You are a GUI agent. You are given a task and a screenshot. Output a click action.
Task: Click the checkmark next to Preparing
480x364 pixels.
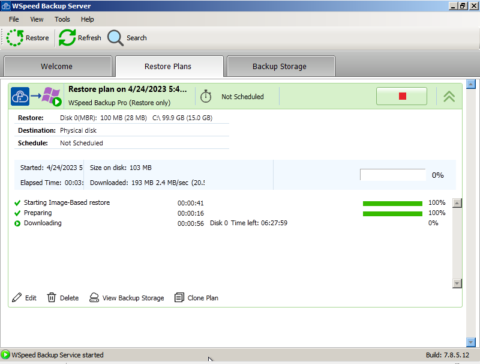pyautogui.click(x=17, y=213)
